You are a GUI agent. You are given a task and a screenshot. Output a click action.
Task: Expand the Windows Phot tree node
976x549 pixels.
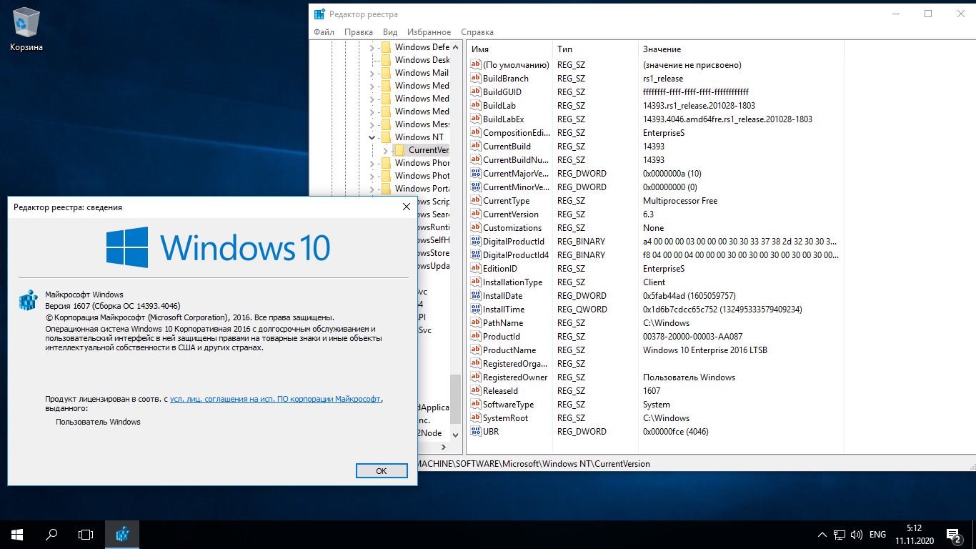pyautogui.click(x=372, y=176)
